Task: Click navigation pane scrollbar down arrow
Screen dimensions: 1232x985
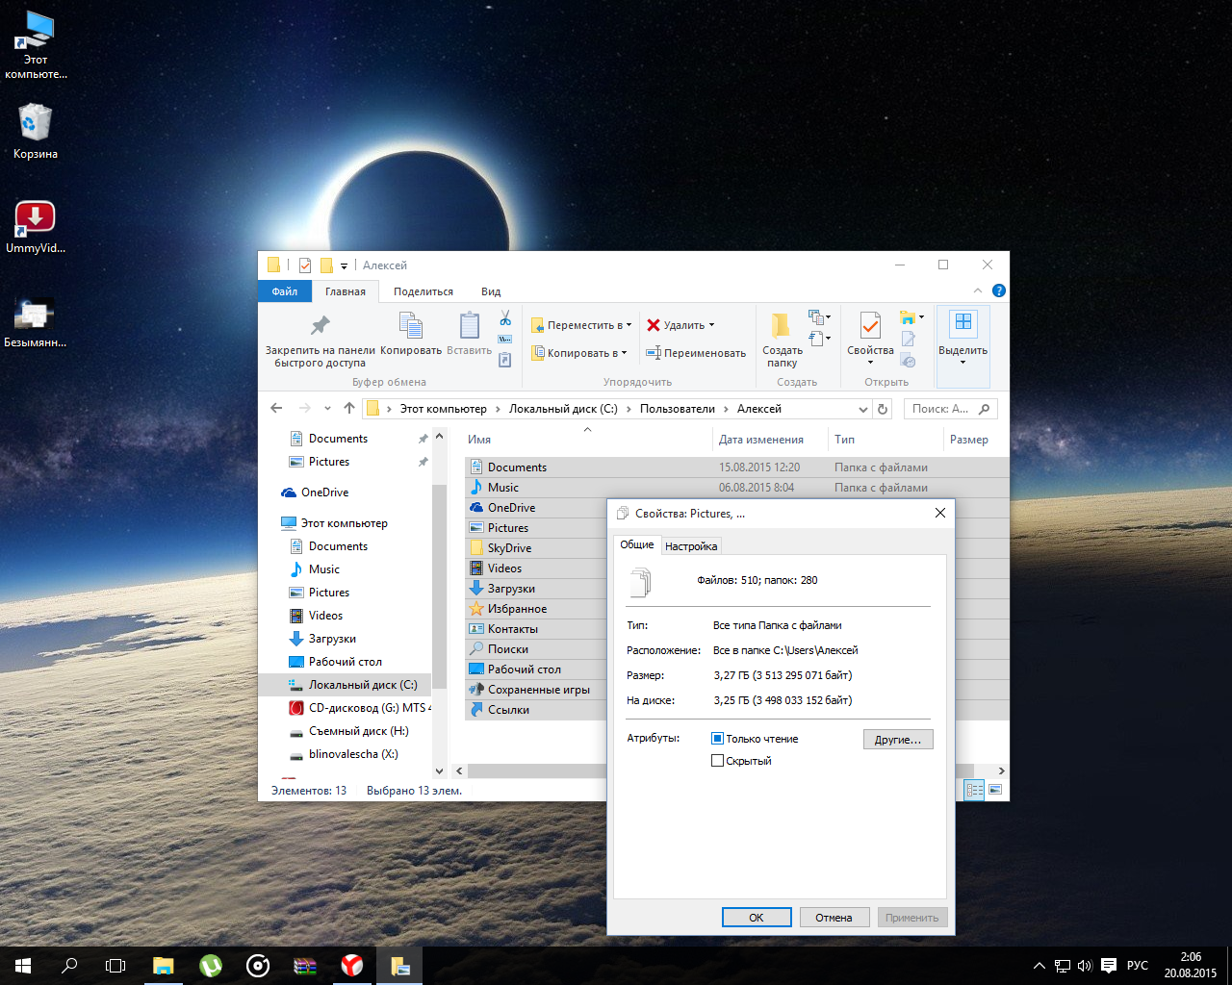Action: point(439,770)
